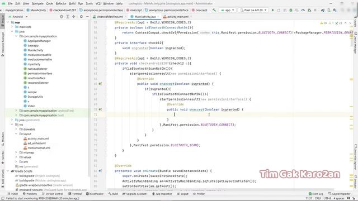The width and height of the screenshot is (358, 201).
Task: Click the status bar tool-windows toggle icon
Action: point(3,199)
